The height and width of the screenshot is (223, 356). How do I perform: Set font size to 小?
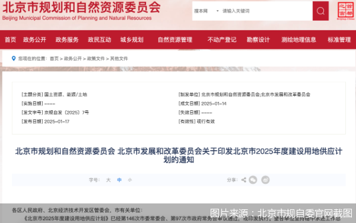pos(130,180)
